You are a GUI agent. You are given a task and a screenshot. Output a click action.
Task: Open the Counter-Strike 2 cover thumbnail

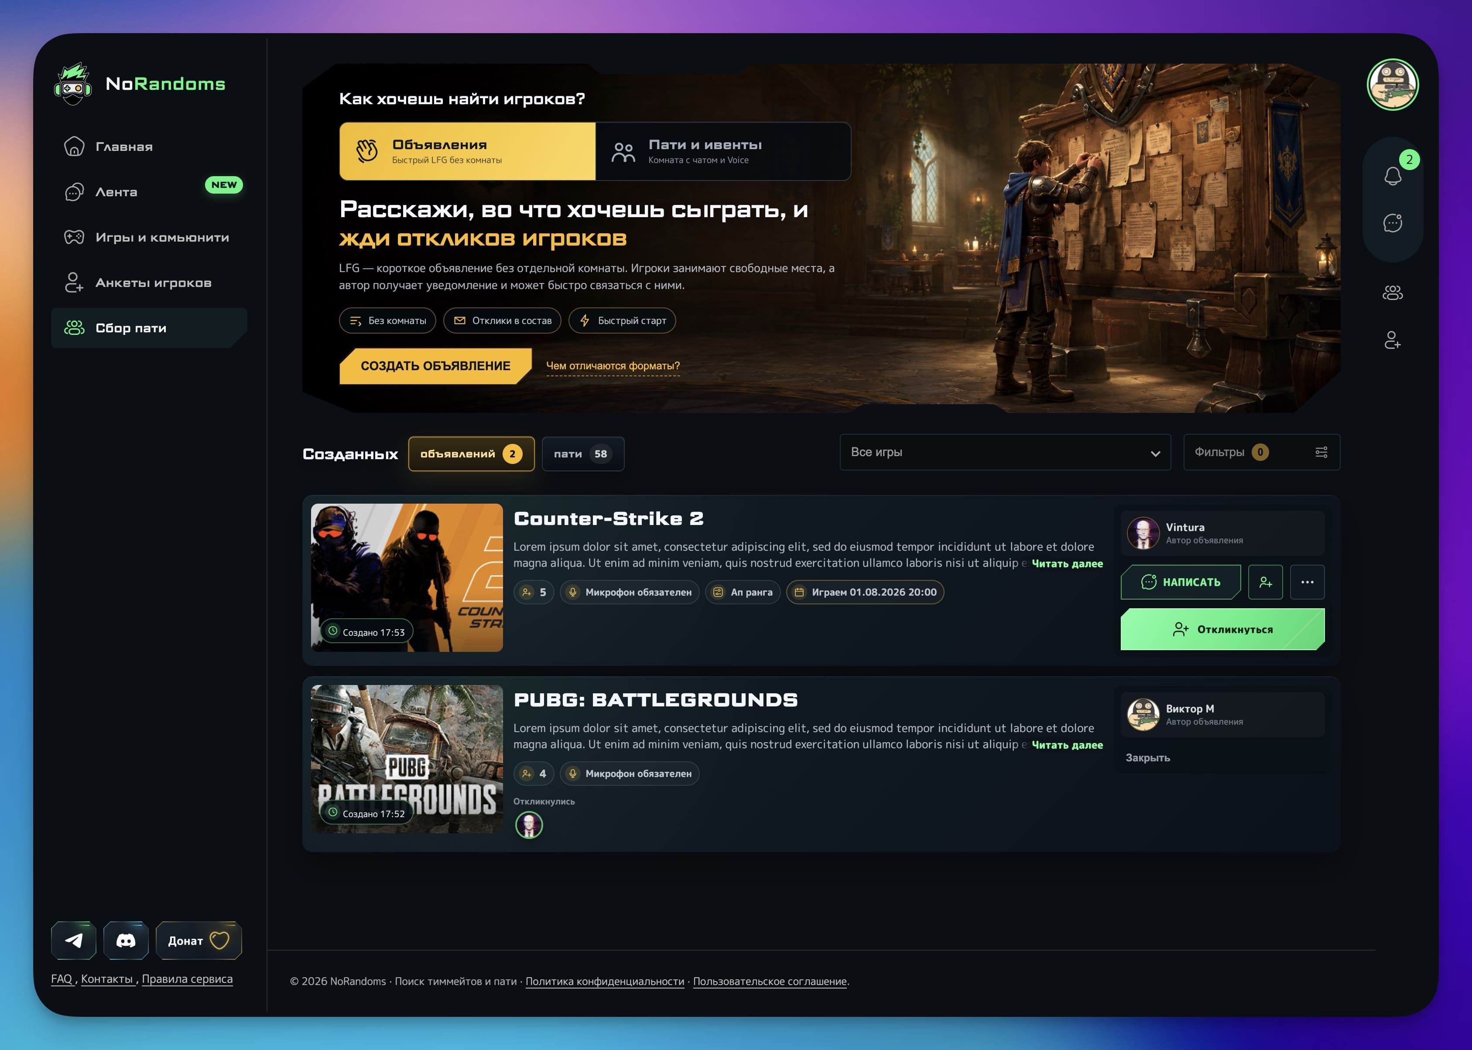tap(407, 577)
